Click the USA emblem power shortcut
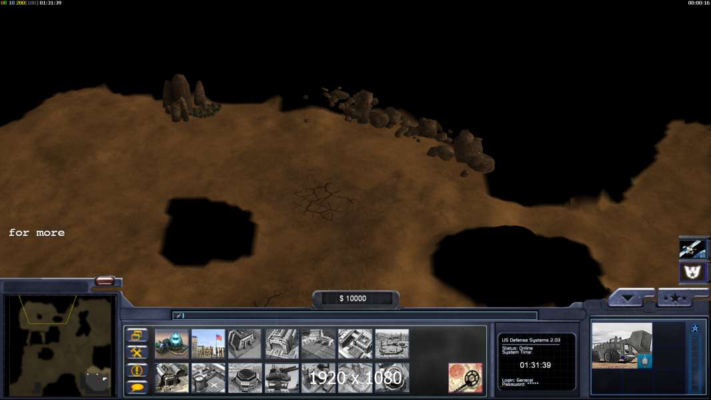711x400 pixels. click(692, 272)
